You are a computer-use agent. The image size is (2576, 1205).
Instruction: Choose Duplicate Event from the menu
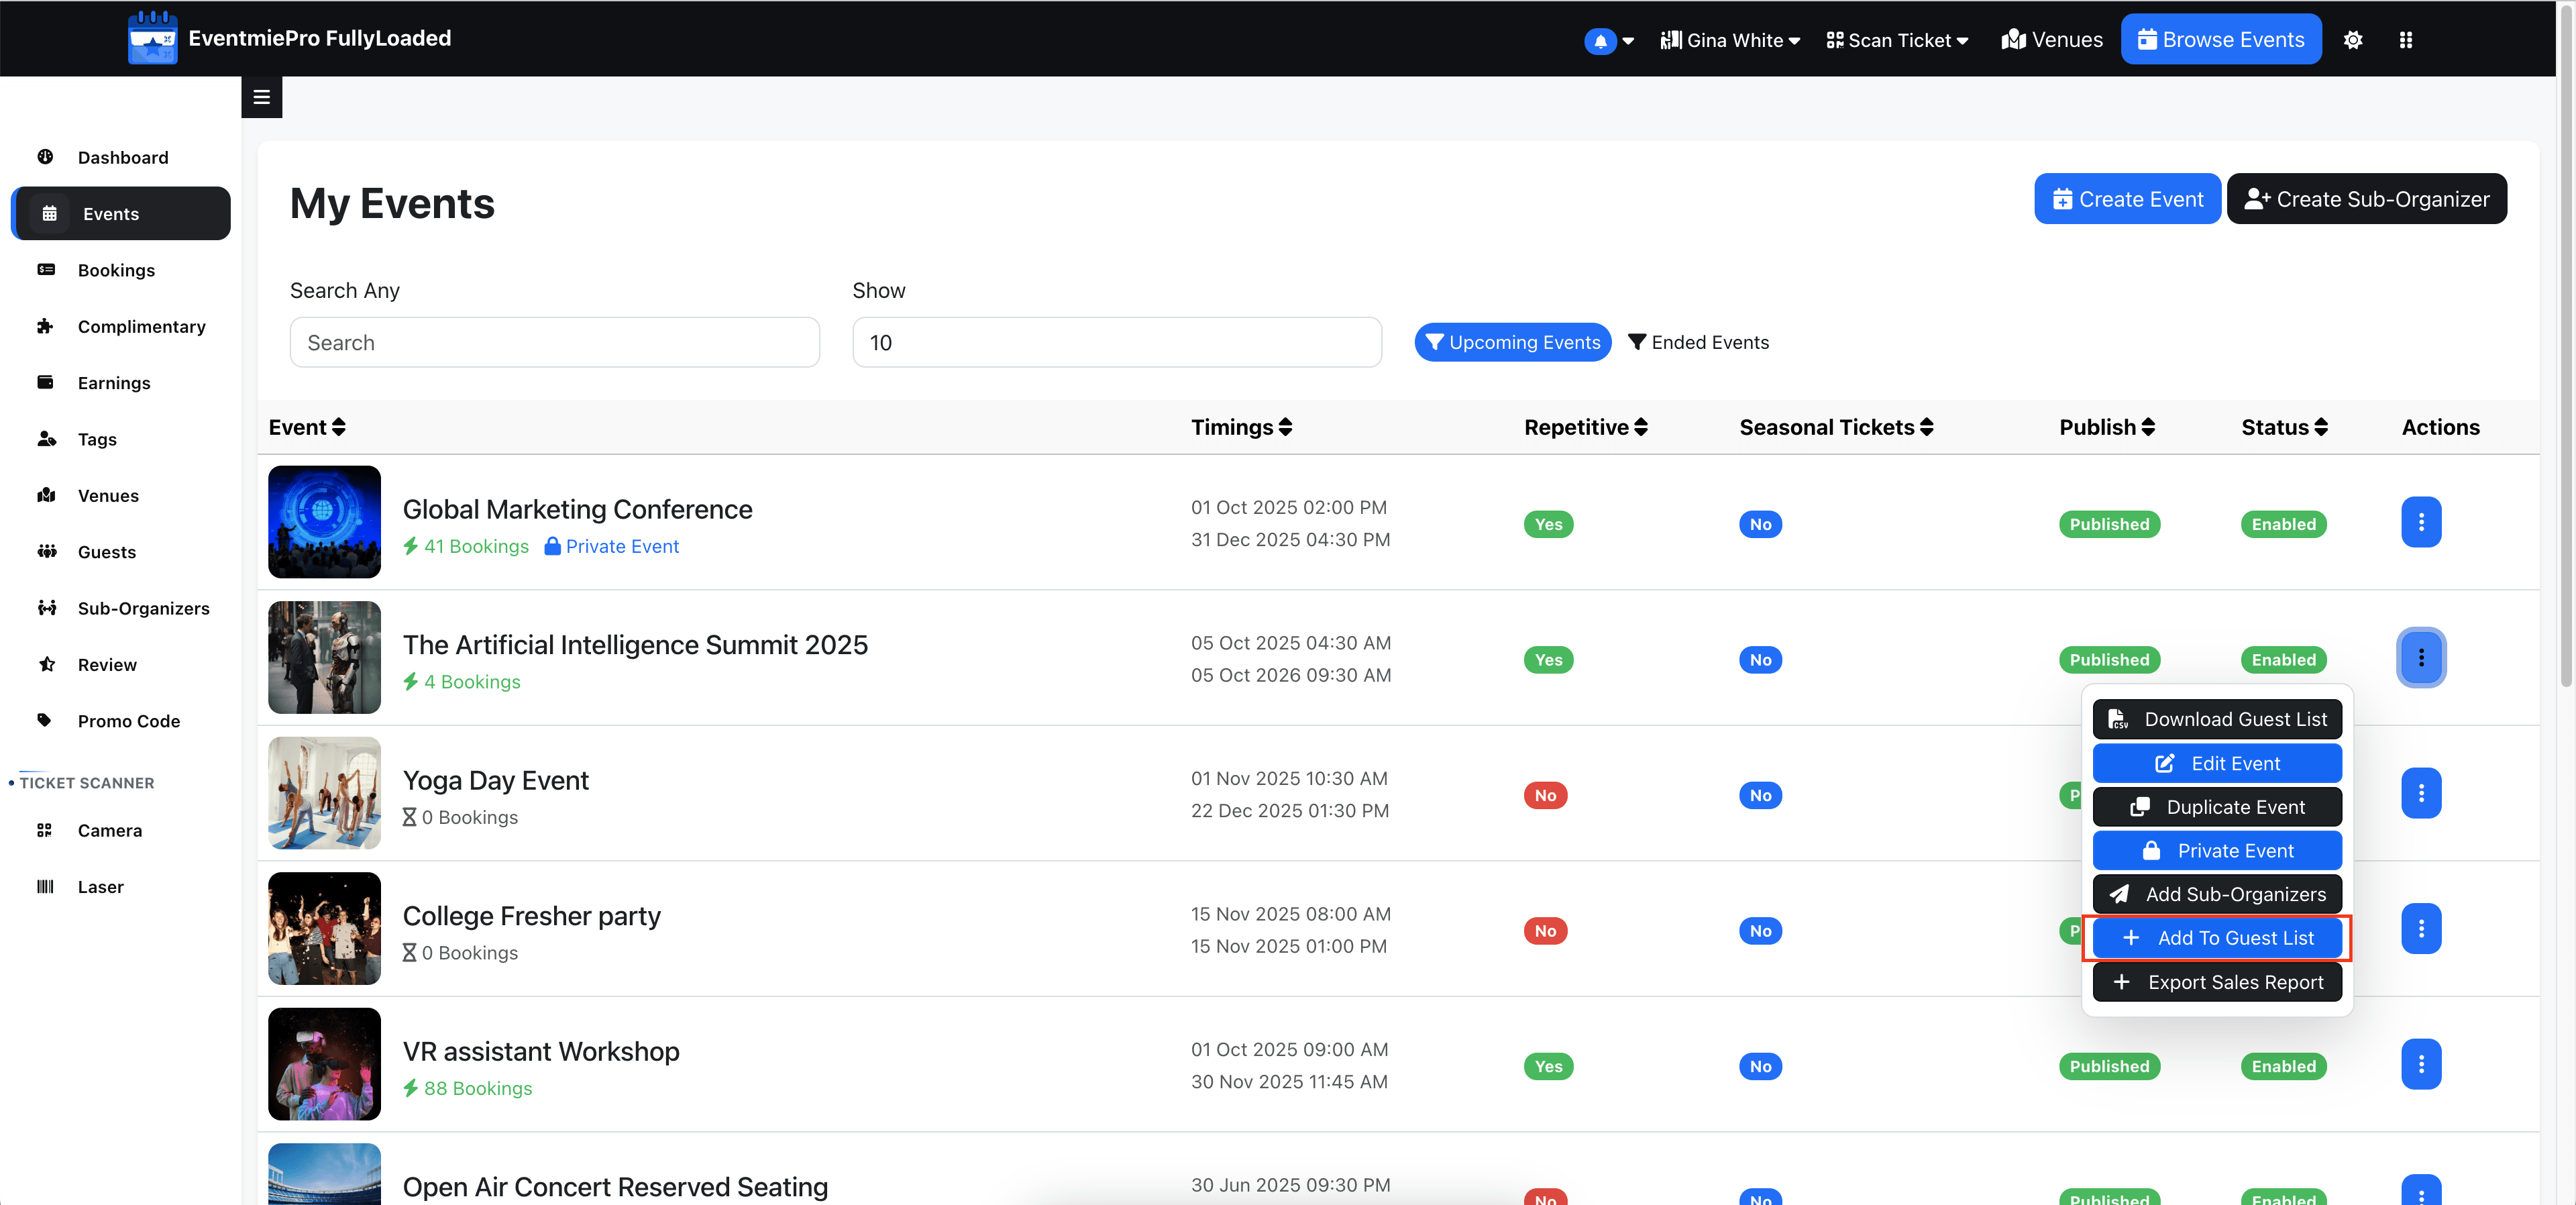2216,807
